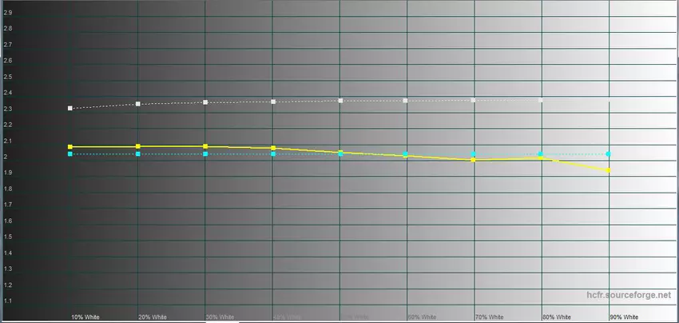The height and width of the screenshot is (323, 679).
Task: Select the cyan point at 70% White
Action: [474, 154]
